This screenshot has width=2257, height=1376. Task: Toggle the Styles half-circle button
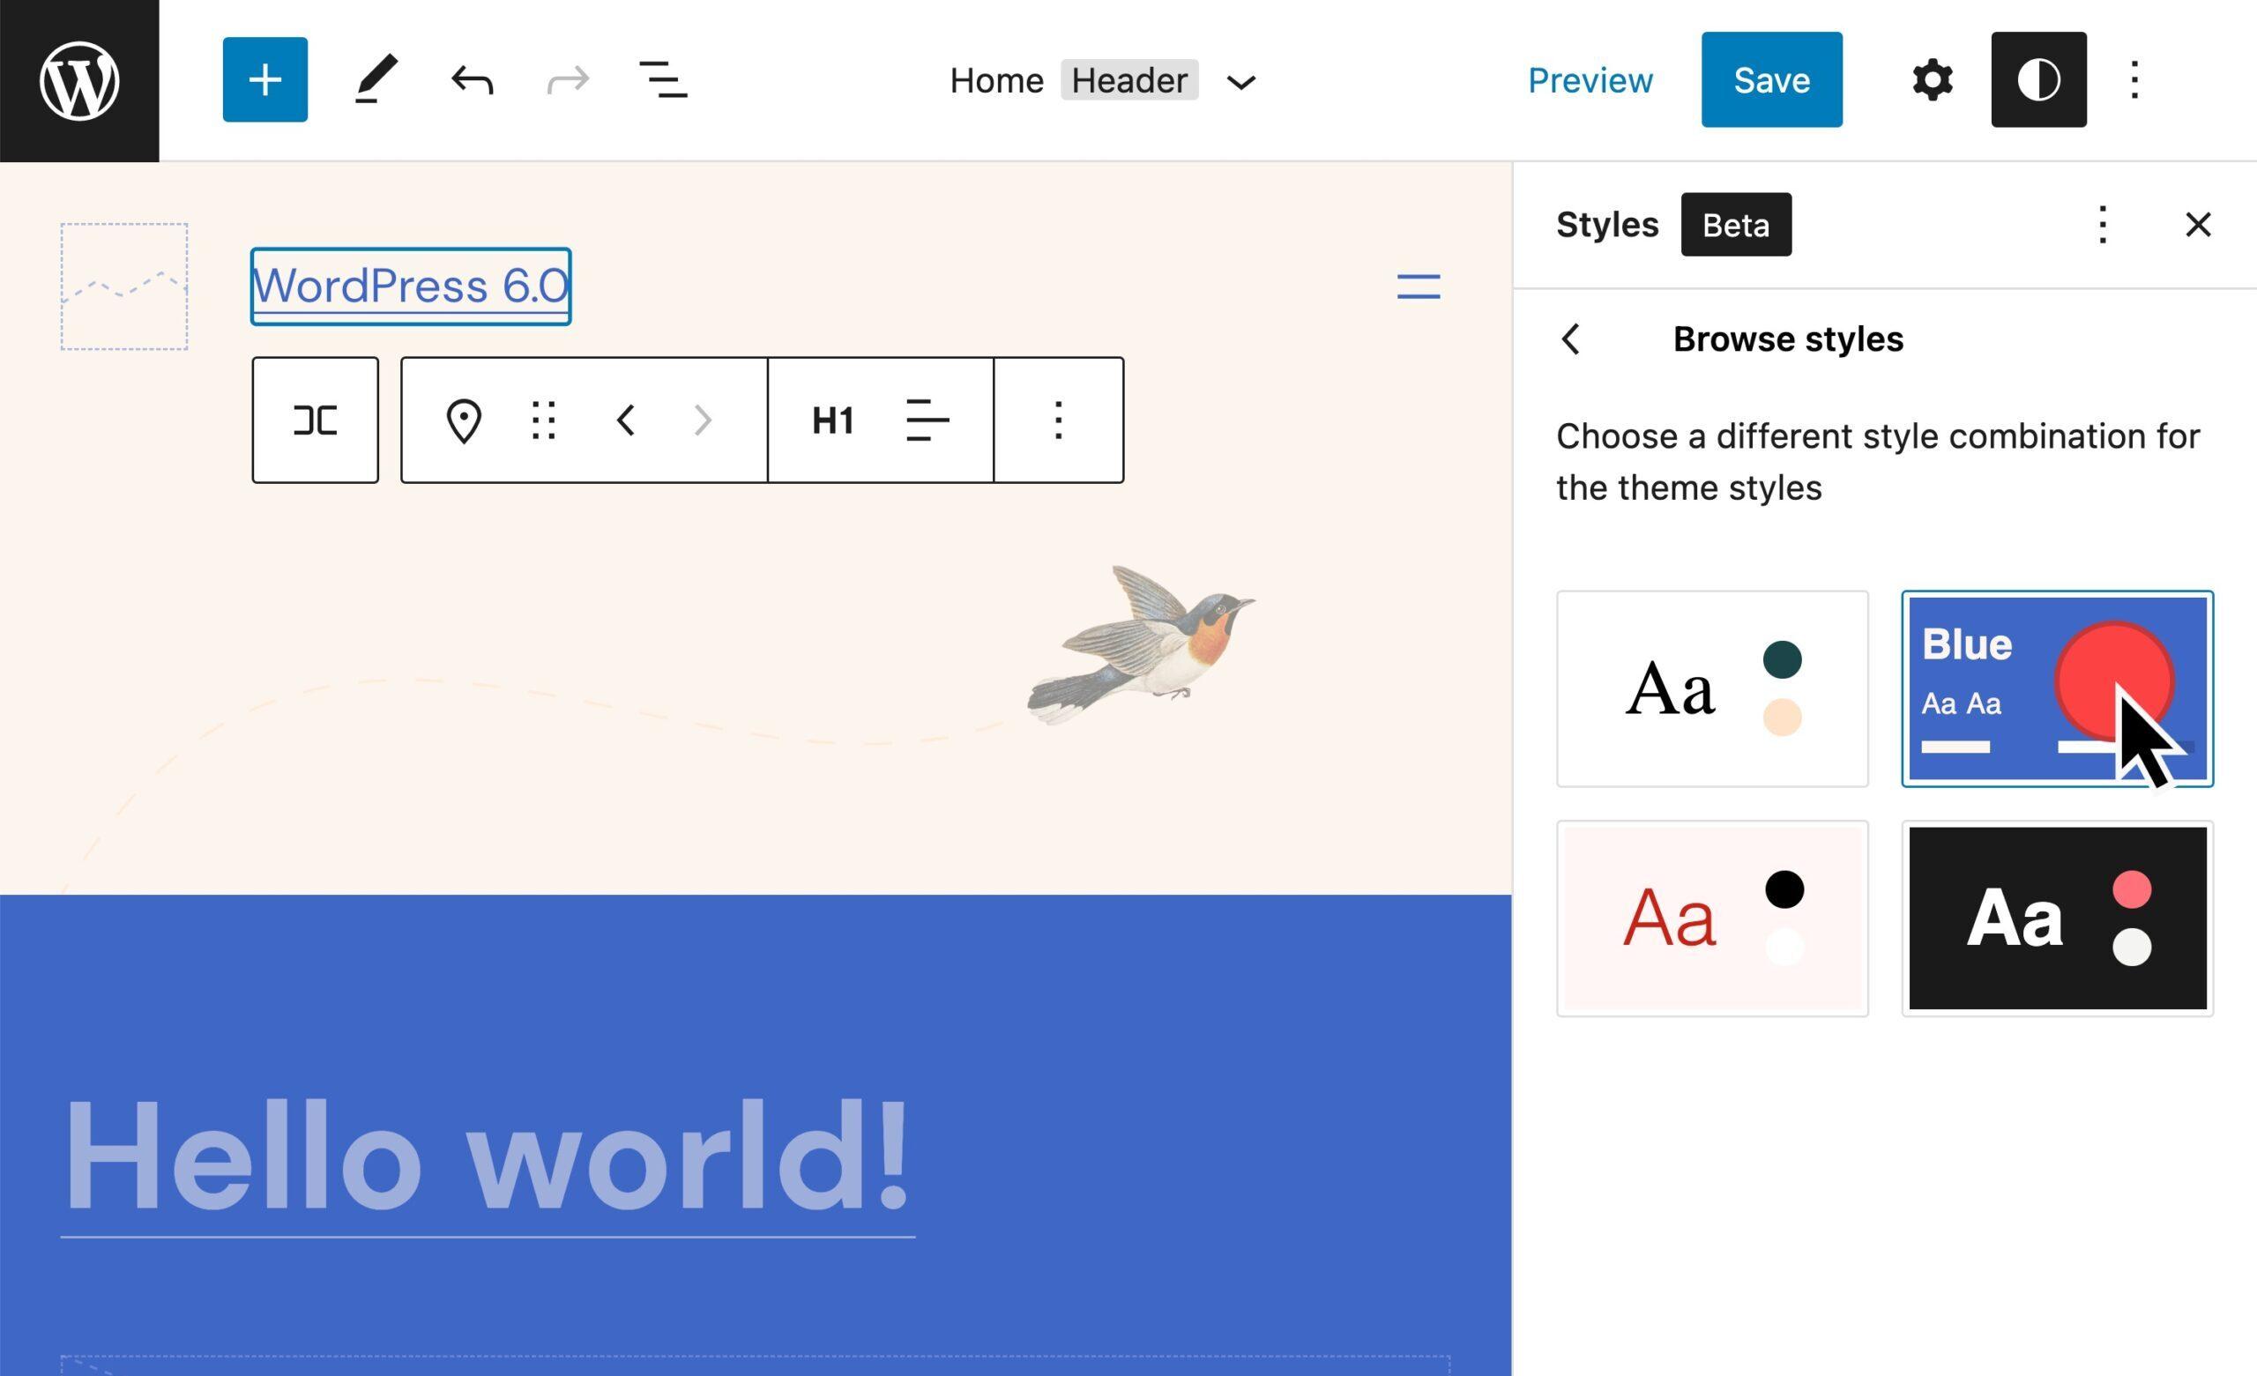[x=2038, y=79]
